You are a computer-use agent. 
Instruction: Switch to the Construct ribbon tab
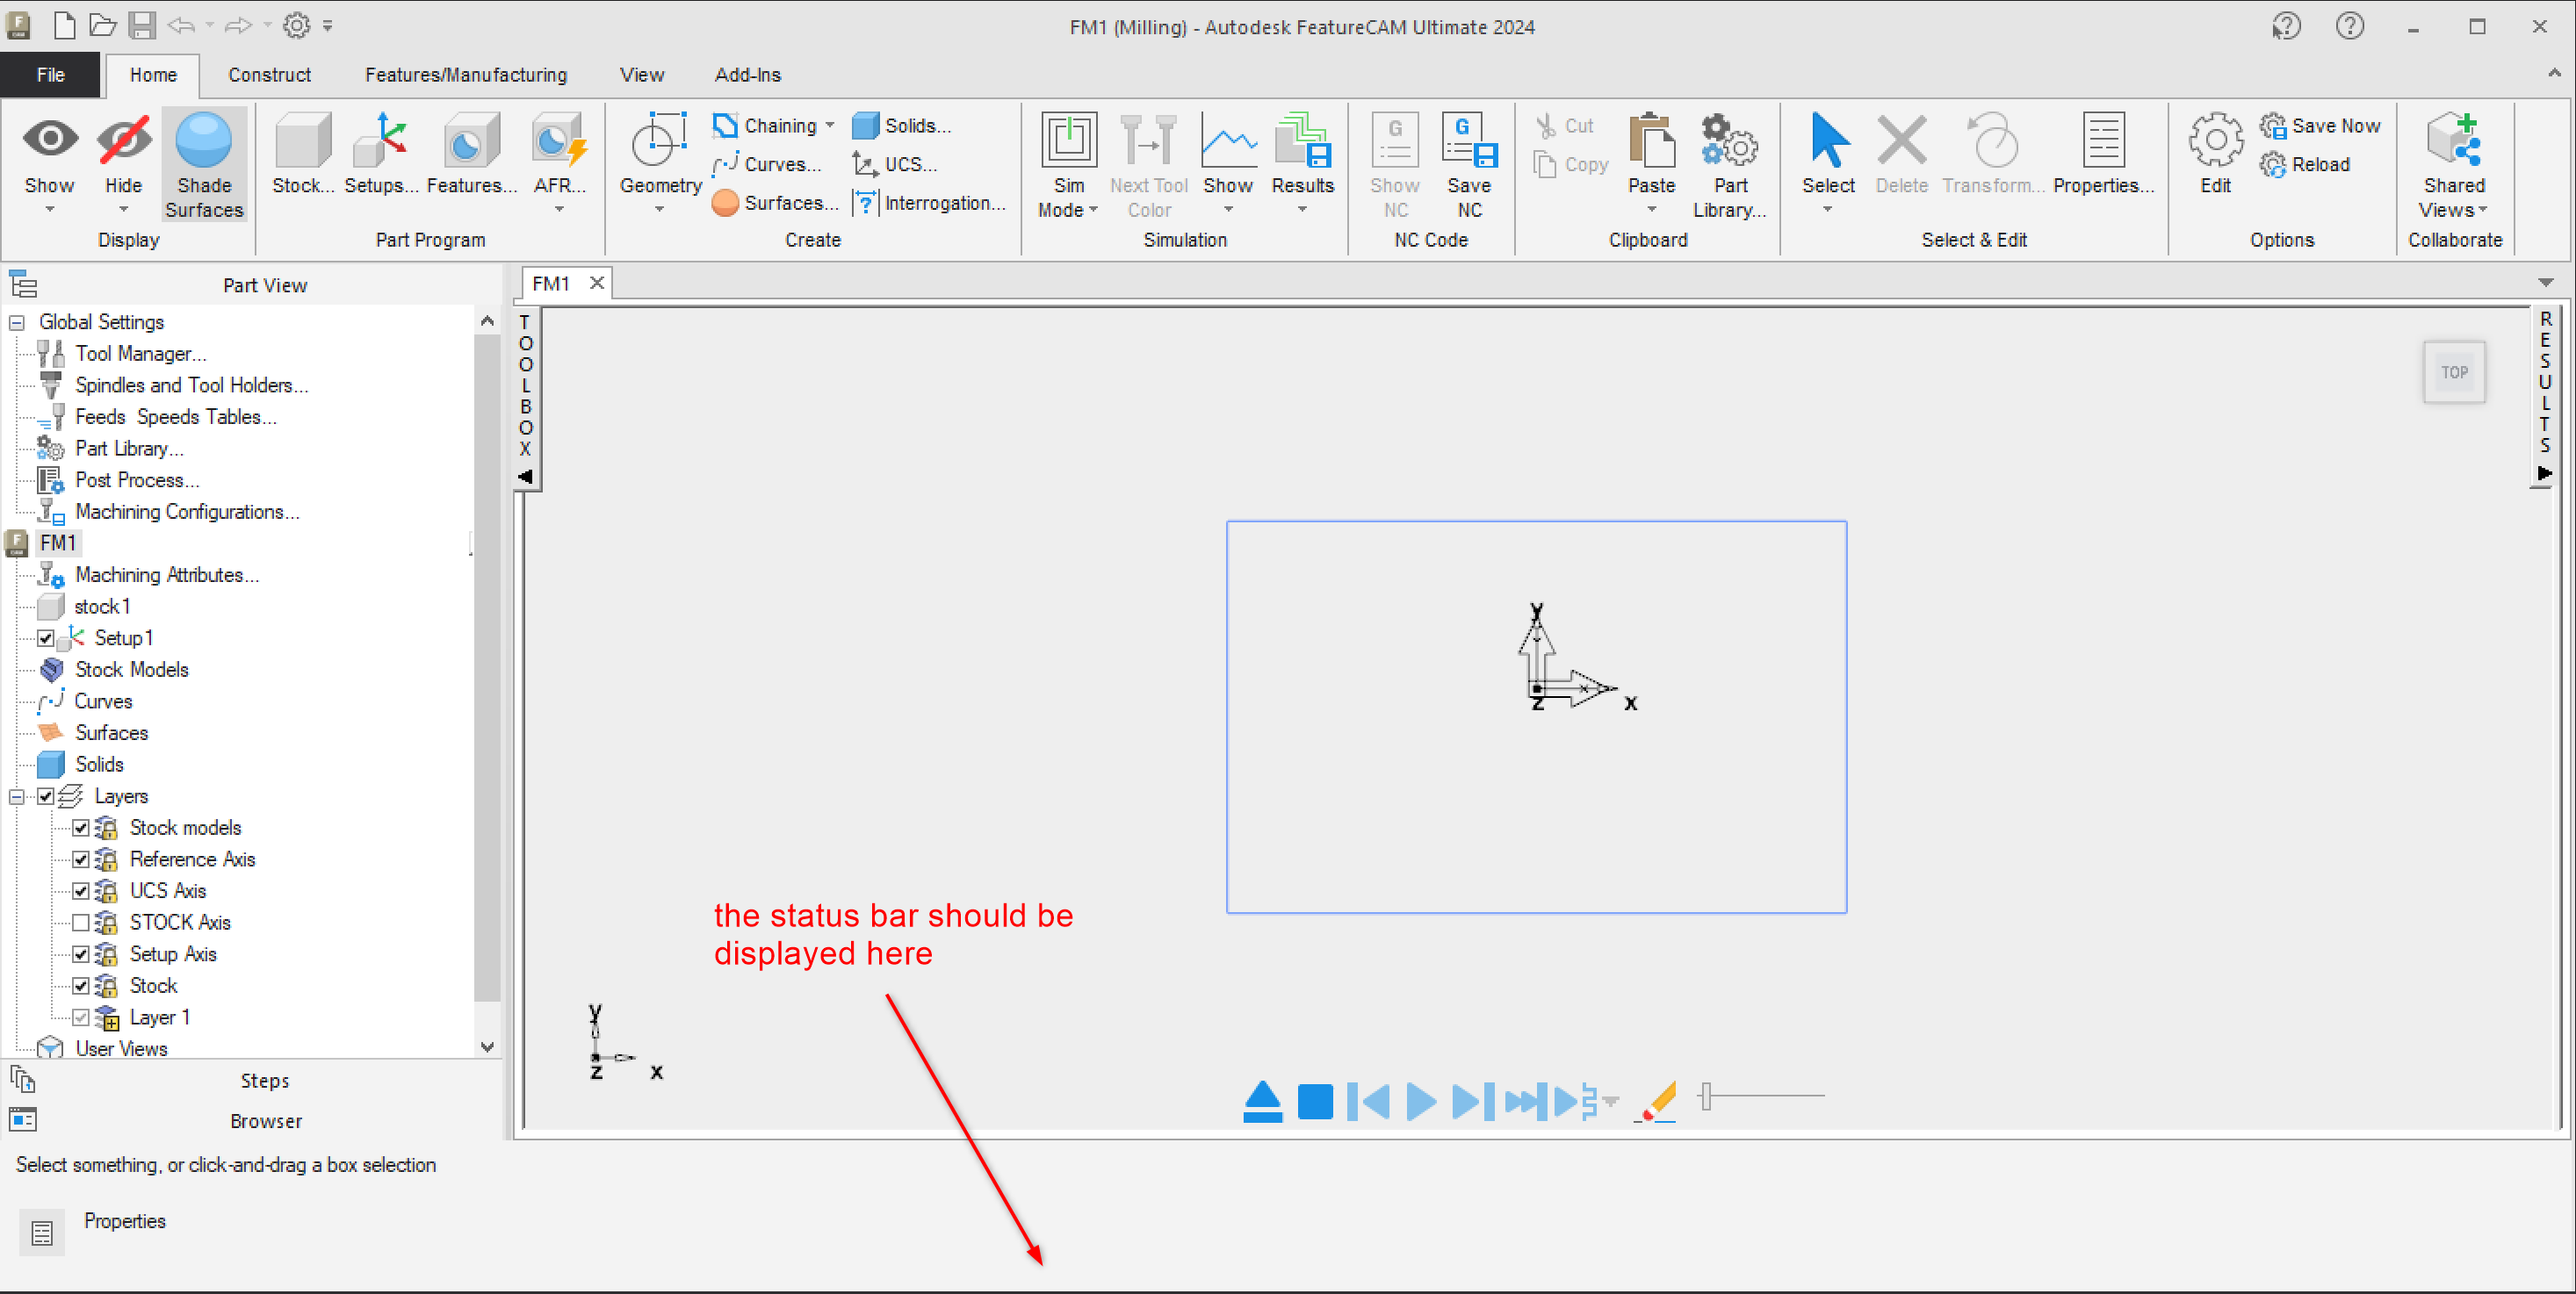(x=269, y=75)
